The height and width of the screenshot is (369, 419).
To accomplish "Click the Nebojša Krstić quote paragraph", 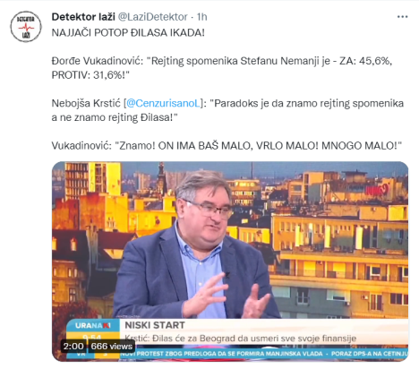I will pos(227,110).
